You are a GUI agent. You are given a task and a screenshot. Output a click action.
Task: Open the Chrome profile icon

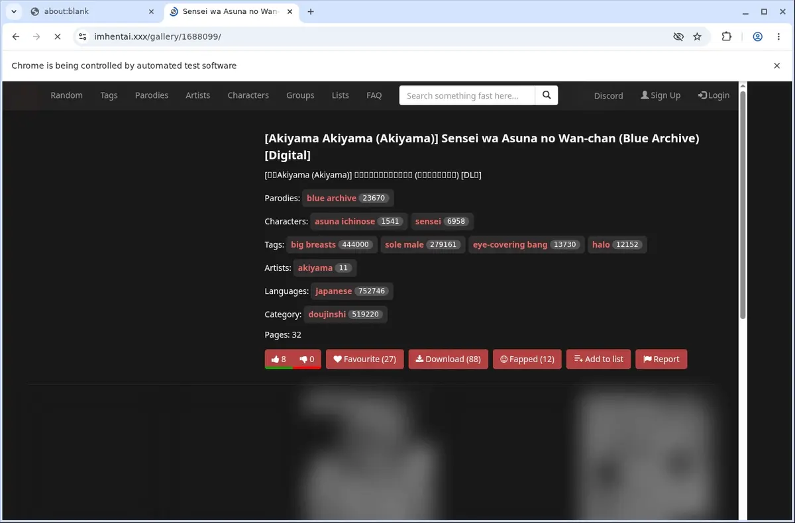[x=757, y=37]
